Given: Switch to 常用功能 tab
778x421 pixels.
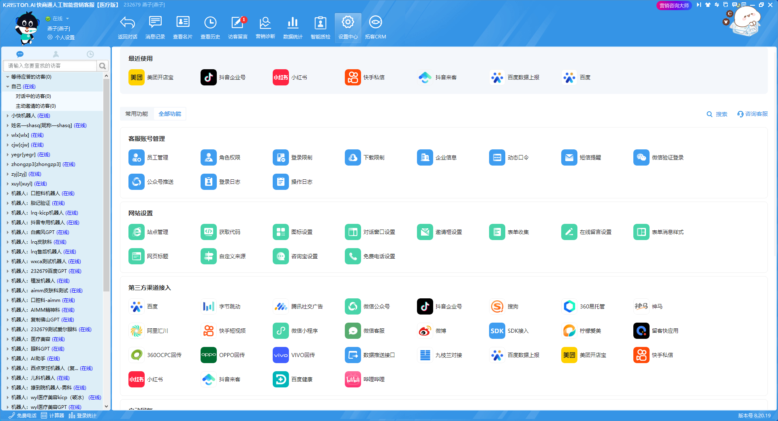Looking at the screenshot, I should [x=137, y=114].
